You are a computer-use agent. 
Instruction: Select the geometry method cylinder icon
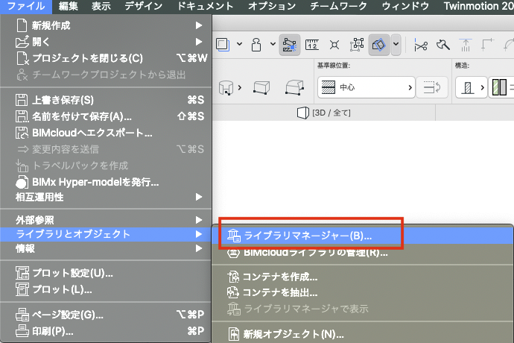pyautogui.click(x=226, y=88)
